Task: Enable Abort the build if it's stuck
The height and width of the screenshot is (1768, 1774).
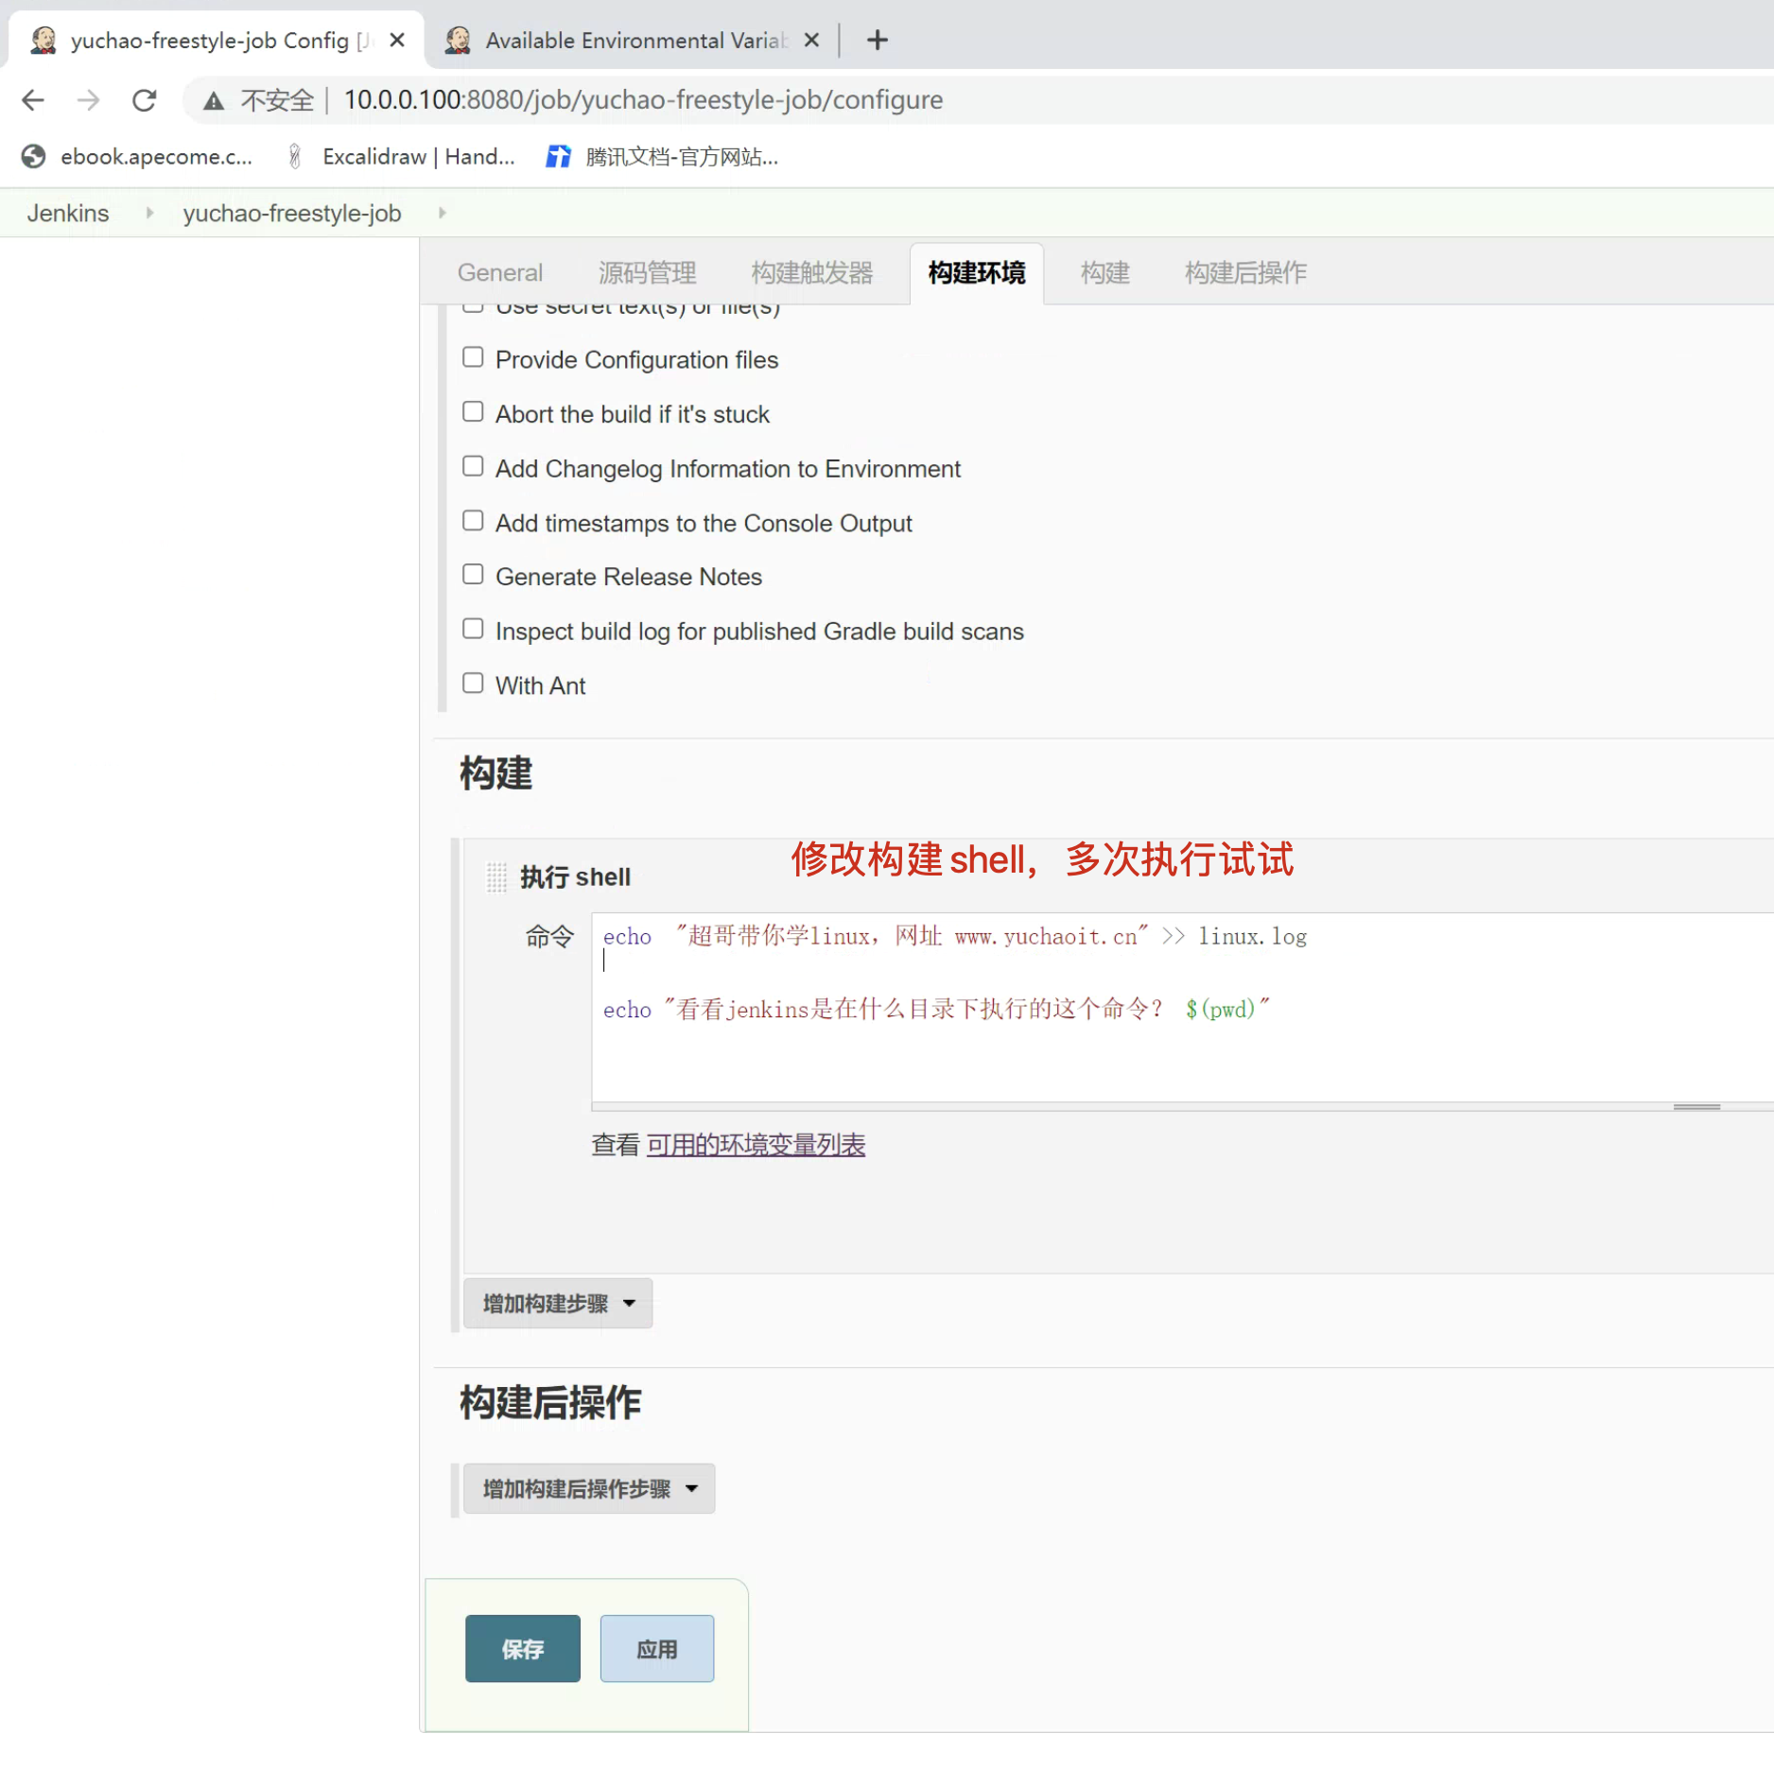Action: 473,412
